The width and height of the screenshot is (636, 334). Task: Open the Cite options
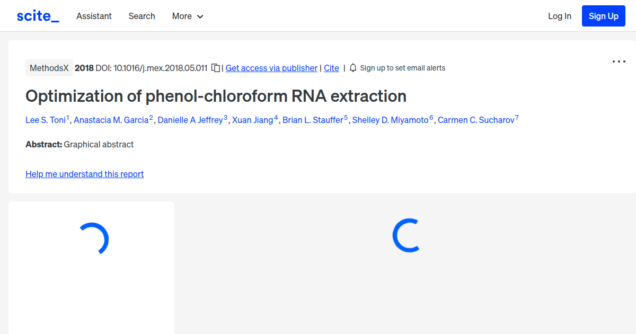[x=331, y=68]
